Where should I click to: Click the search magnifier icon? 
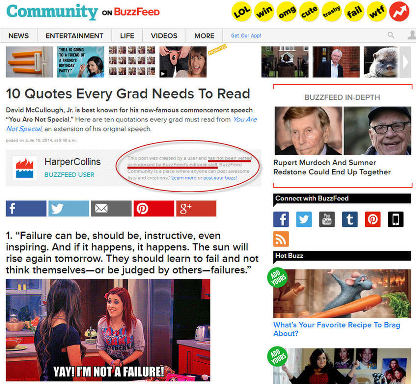click(x=391, y=35)
